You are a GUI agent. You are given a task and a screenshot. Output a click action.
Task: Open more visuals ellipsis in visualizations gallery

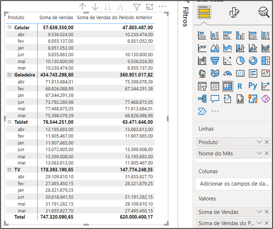point(215,111)
